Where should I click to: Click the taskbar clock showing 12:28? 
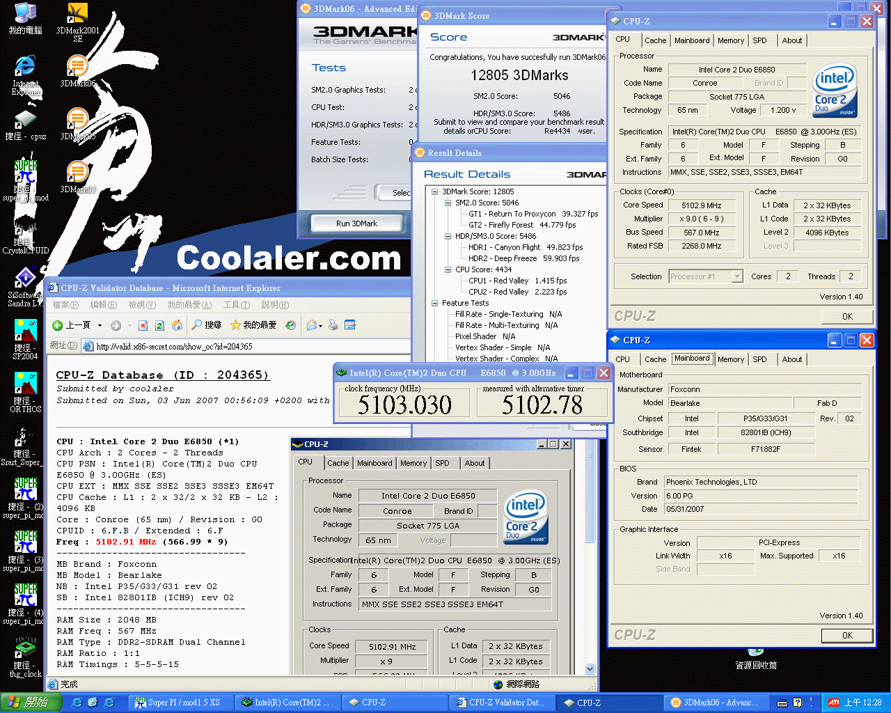coord(863,703)
